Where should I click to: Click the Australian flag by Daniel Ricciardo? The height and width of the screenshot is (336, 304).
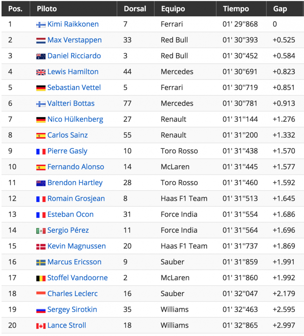click(x=41, y=57)
